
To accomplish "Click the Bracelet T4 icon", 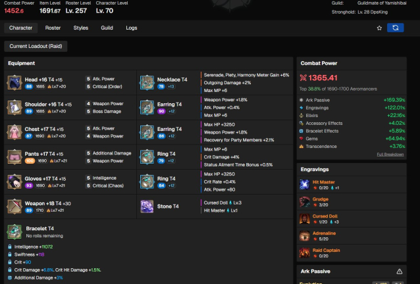I will point(14,231).
